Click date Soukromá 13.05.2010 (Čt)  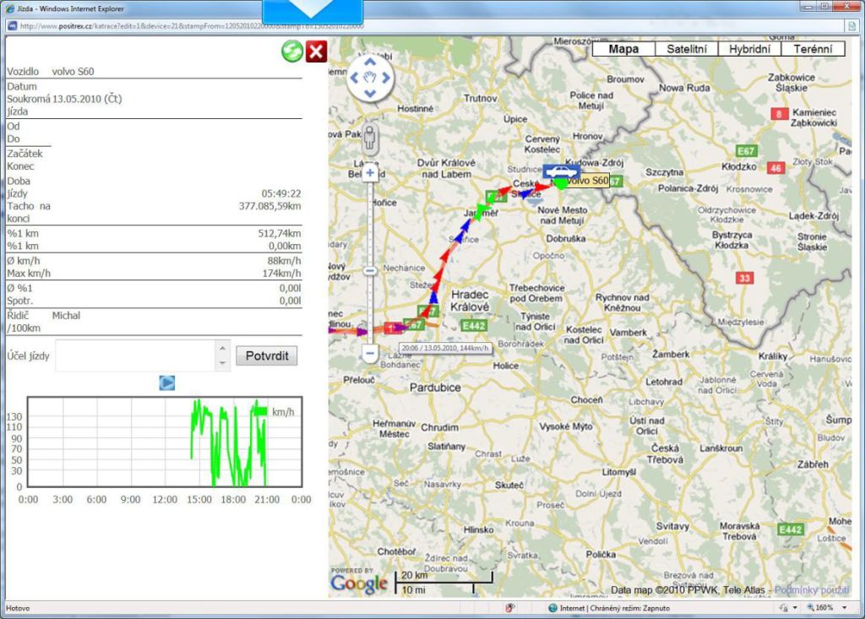pos(64,99)
